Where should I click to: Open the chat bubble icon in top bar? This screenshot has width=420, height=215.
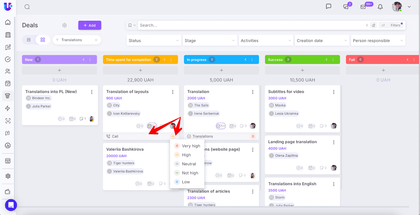coord(328,6)
